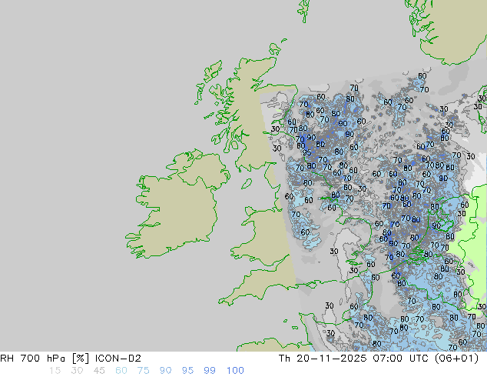Screen dimensions: 487x377
Task: Click the '95' contour label on the map
Action: pyautogui.click(x=306, y=152)
